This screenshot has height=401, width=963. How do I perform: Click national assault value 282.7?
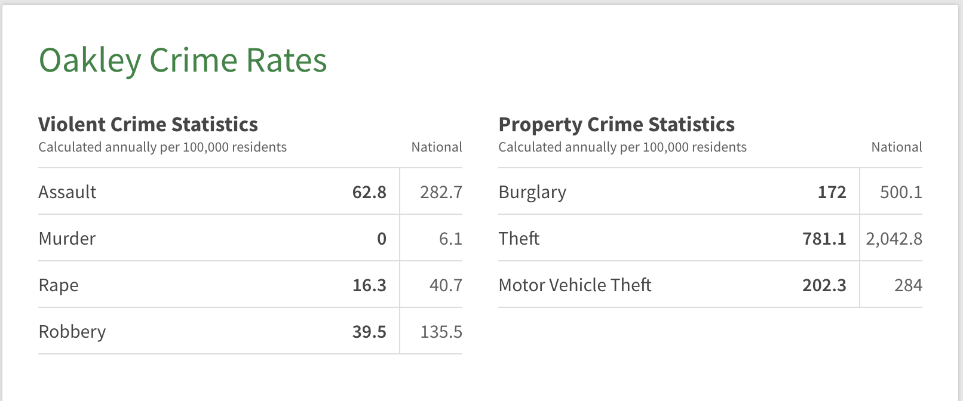(441, 192)
